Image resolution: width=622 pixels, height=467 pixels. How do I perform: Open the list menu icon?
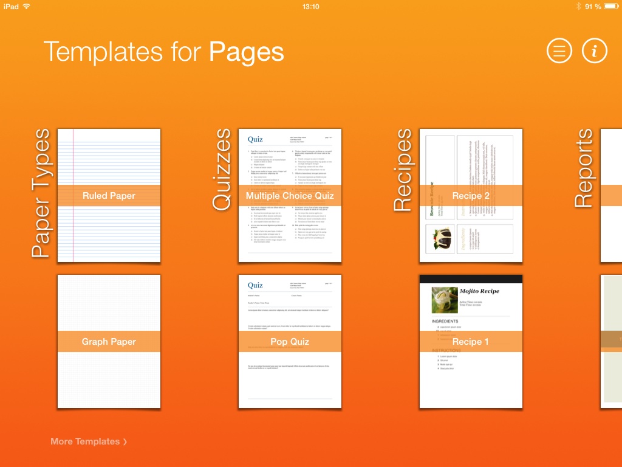(x=559, y=51)
